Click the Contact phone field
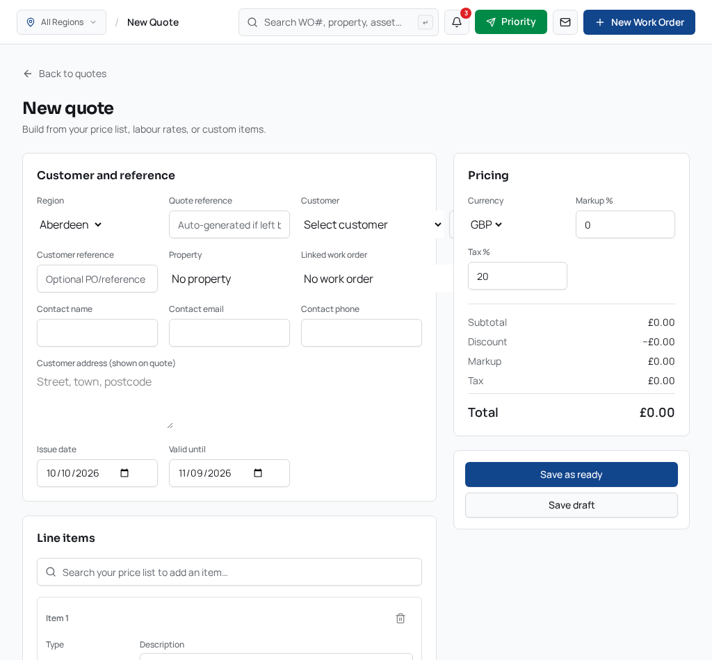Screen dimensions: 712x660 click(362, 333)
